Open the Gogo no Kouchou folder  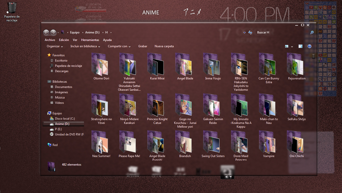(x=185, y=111)
